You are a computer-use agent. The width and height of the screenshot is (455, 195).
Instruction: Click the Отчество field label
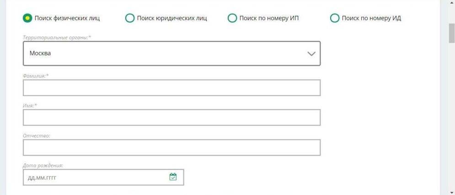(36, 136)
